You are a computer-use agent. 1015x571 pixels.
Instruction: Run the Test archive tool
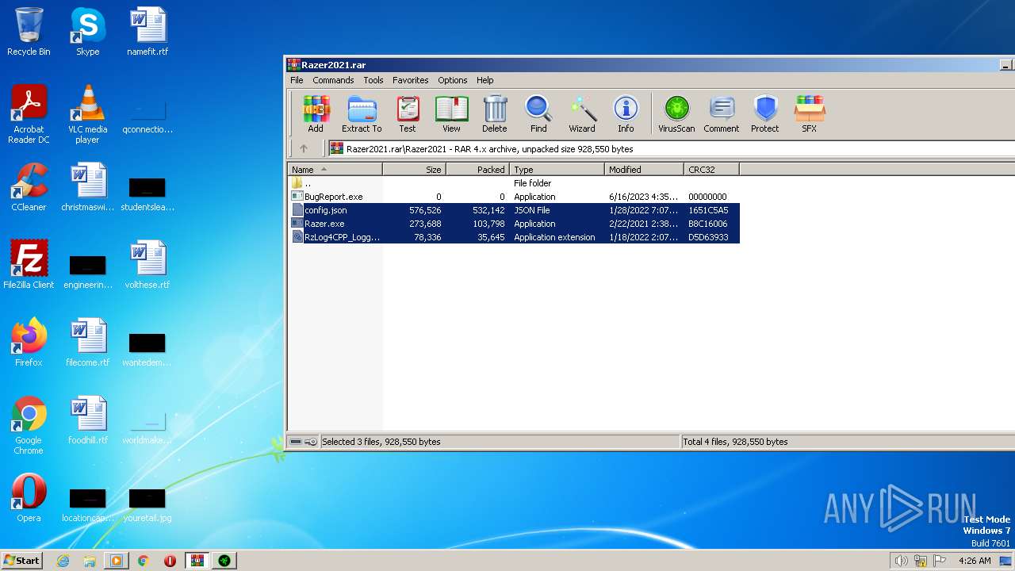coord(408,113)
